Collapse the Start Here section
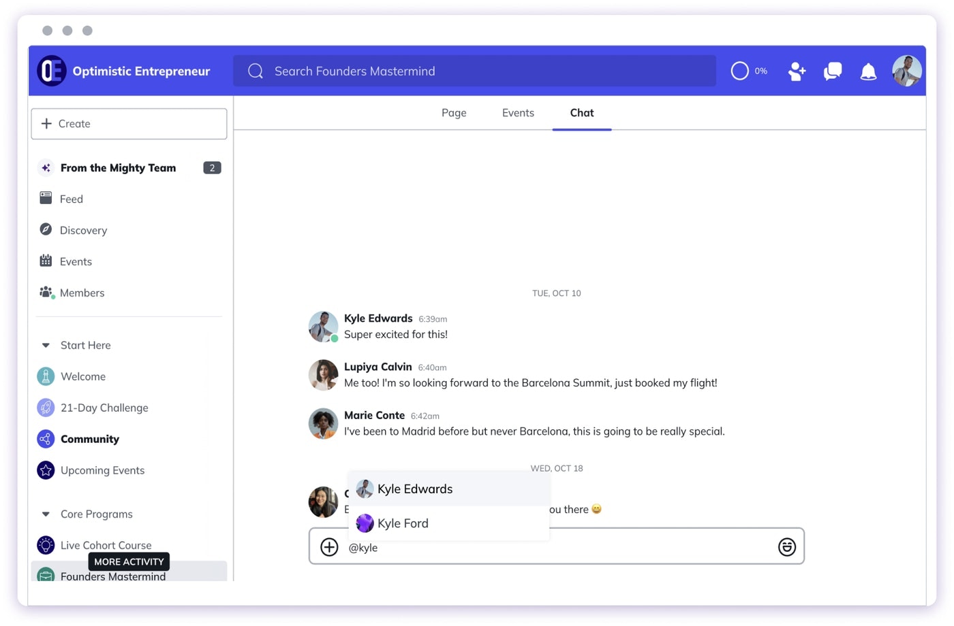Image resolution: width=954 pixels, height=626 pixels. coord(45,345)
